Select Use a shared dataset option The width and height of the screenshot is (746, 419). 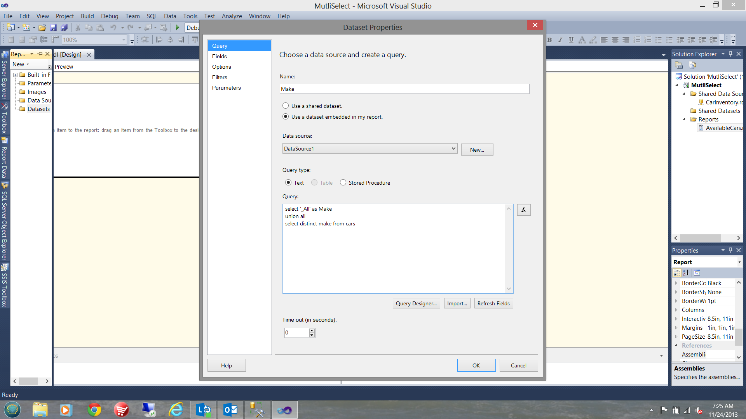point(286,106)
